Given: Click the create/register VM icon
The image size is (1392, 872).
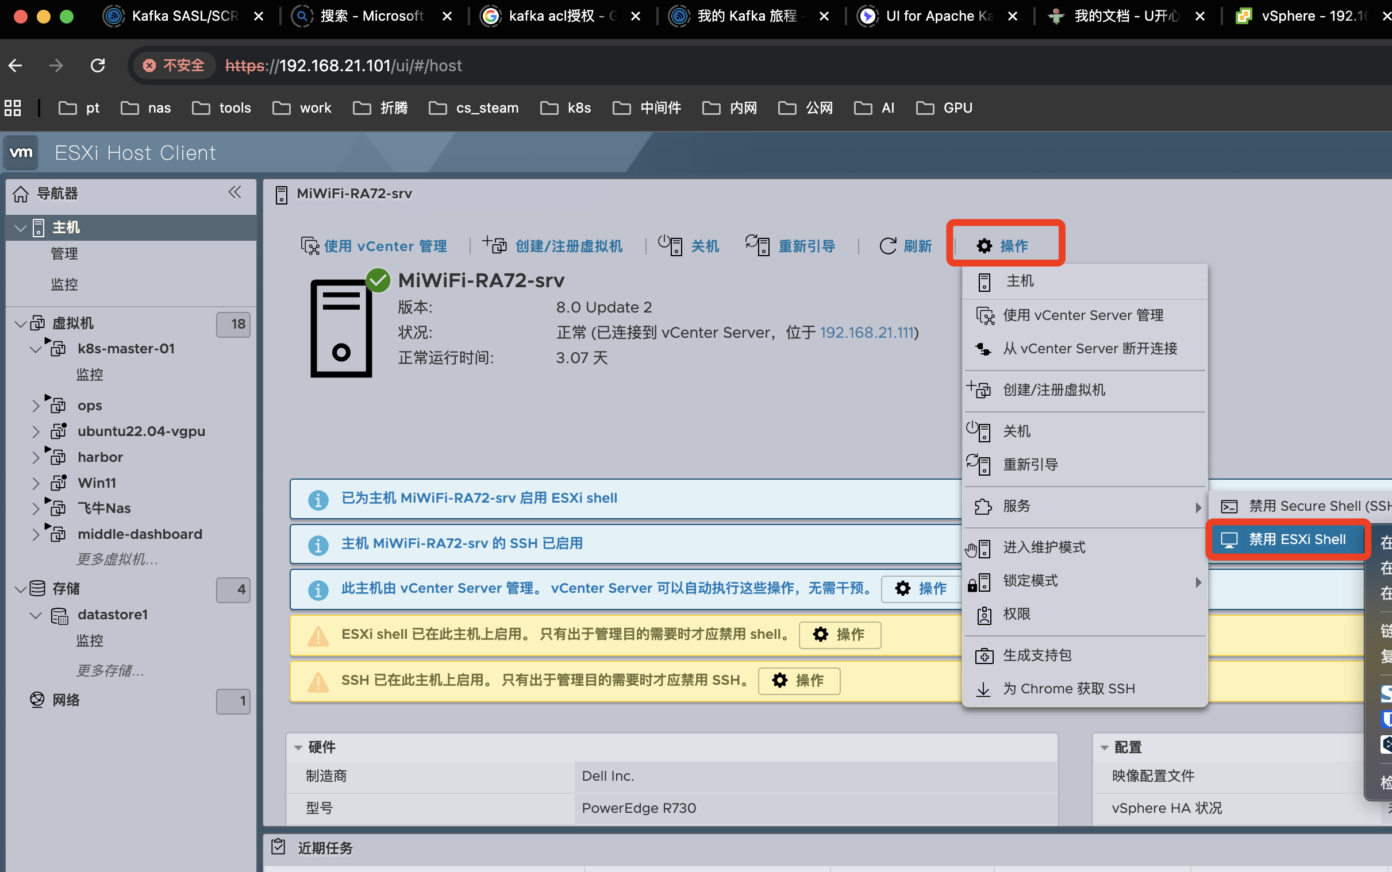Looking at the screenshot, I should tap(494, 245).
